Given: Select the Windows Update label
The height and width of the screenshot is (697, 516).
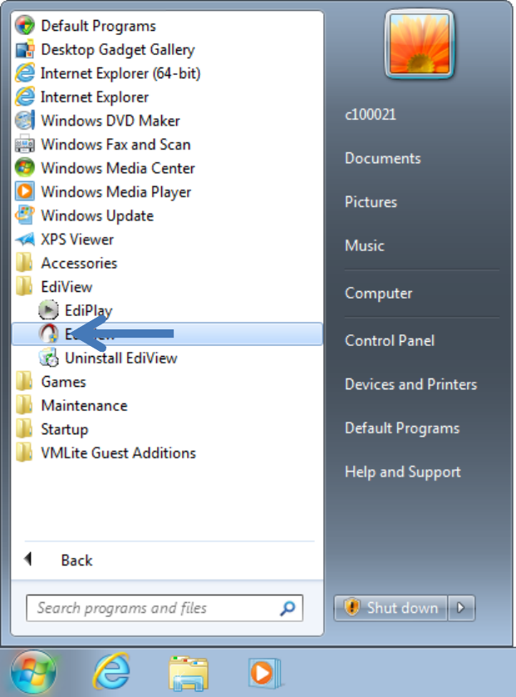Looking at the screenshot, I should (97, 215).
